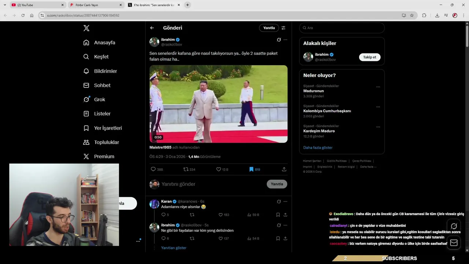Click the X logo in sidebar
The image size is (469, 264).
tap(86, 28)
